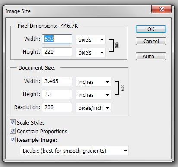
Task: Open the pixels/inch resolution units dropdown
Action: (93, 108)
